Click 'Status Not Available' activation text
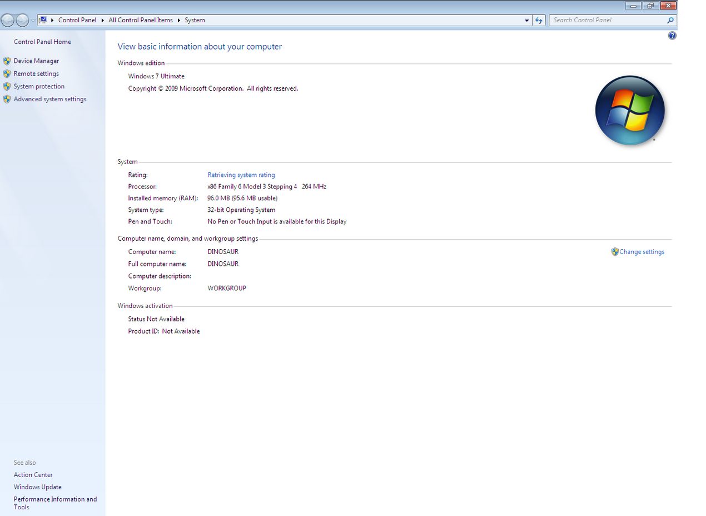The width and height of the screenshot is (706, 516). tap(156, 319)
